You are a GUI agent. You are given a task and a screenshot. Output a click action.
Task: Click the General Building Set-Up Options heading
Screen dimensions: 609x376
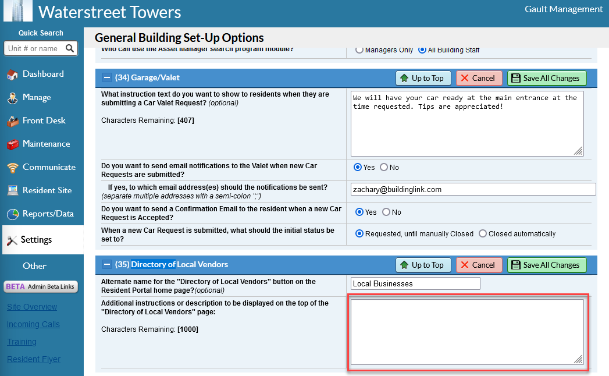(x=179, y=38)
